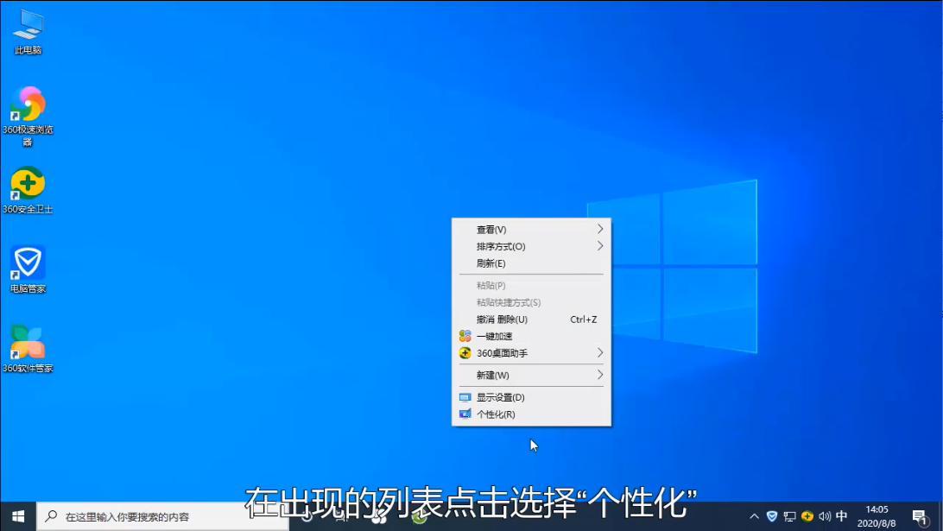Select 个性化(R) from the context menu
The height and width of the screenshot is (531, 943).
pos(496,414)
